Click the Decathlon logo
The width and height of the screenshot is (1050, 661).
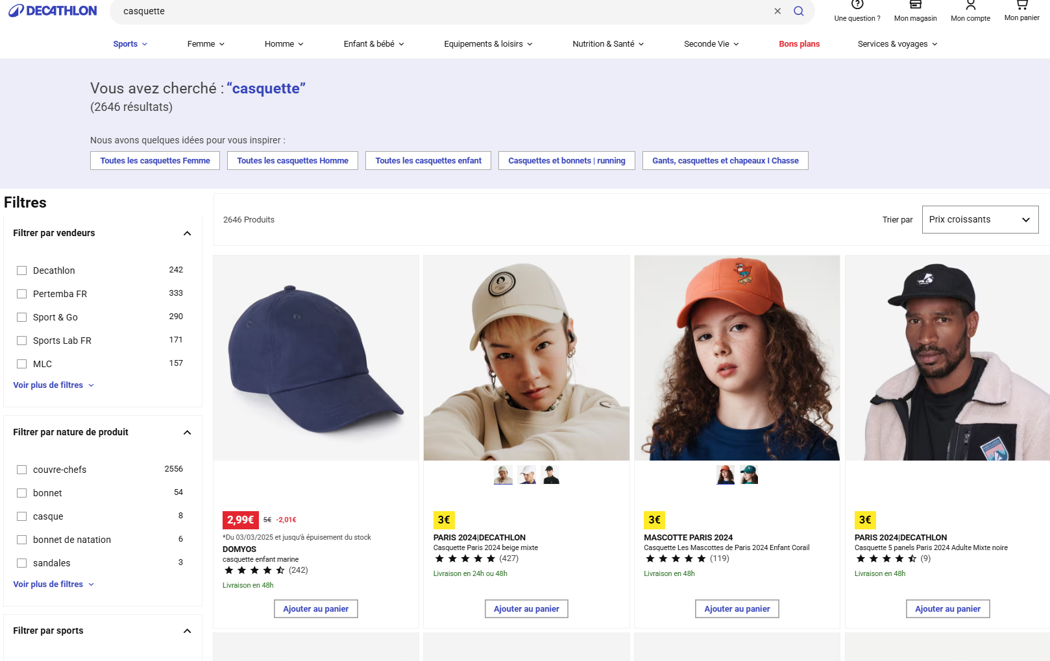[x=53, y=11]
